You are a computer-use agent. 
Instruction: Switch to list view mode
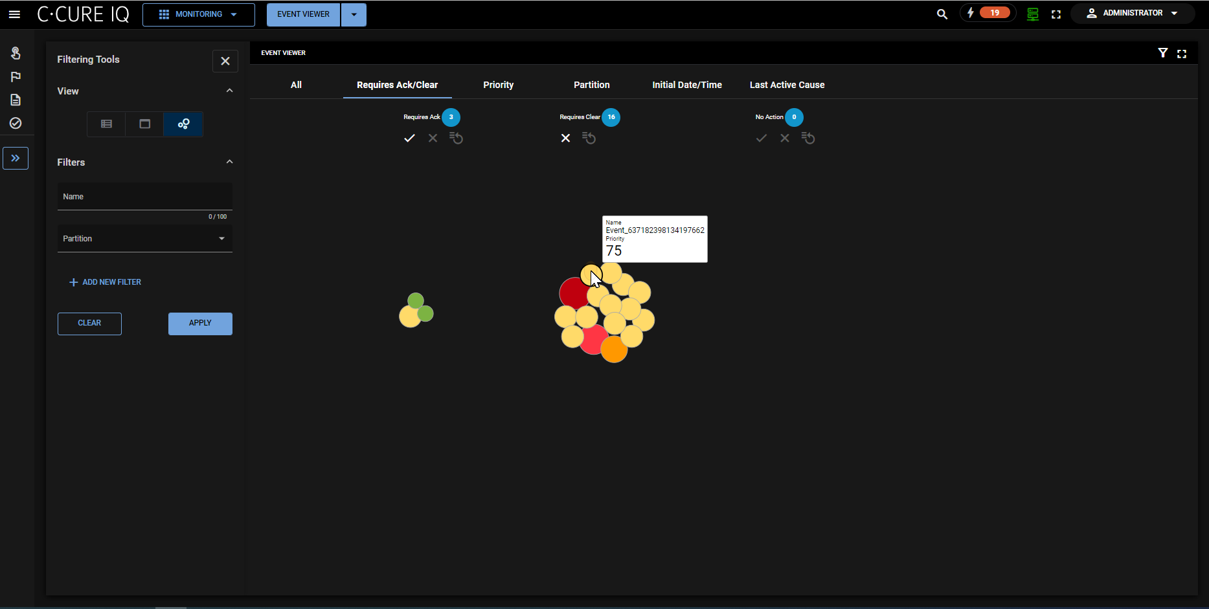point(106,124)
